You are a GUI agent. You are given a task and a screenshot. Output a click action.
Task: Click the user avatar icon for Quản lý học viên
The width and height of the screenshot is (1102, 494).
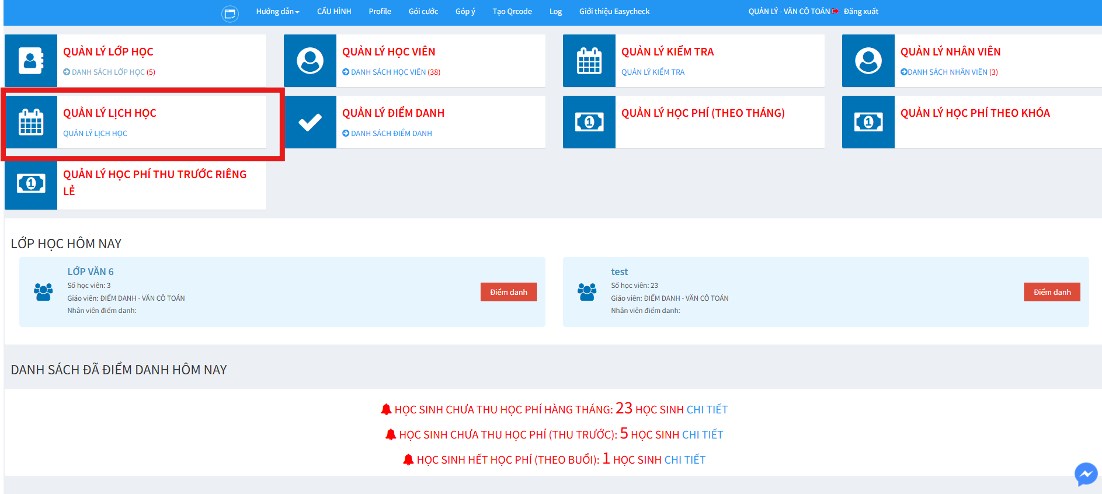pyautogui.click(x=310, y=61)
